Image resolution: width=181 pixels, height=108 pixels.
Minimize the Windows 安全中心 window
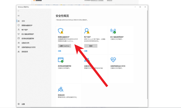tap(135, 7)
